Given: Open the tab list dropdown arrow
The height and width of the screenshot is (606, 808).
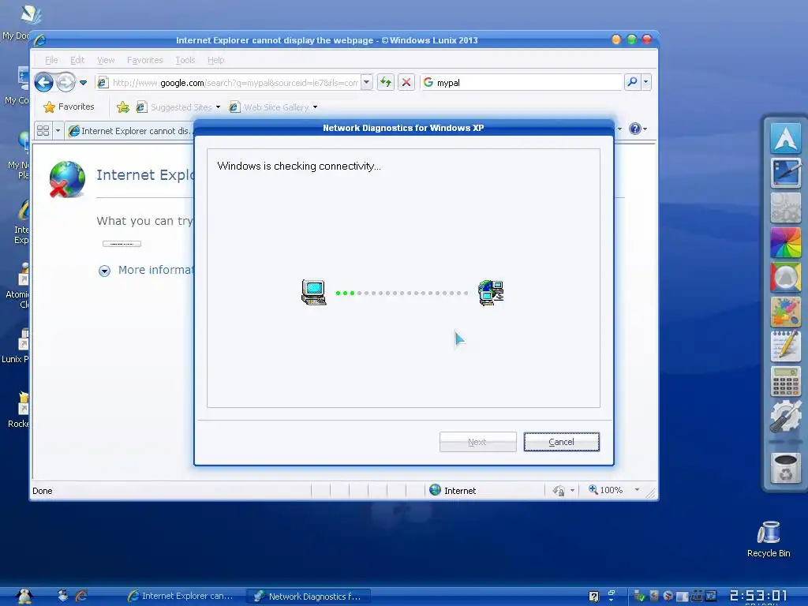Looking at the screenshot, I should pos(58,130).
